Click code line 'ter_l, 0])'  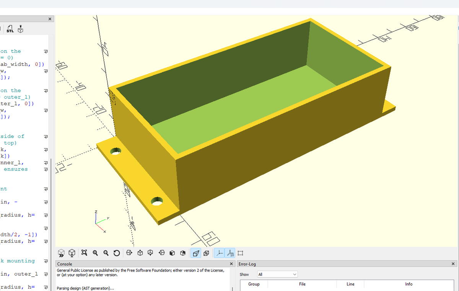point(17,103)
